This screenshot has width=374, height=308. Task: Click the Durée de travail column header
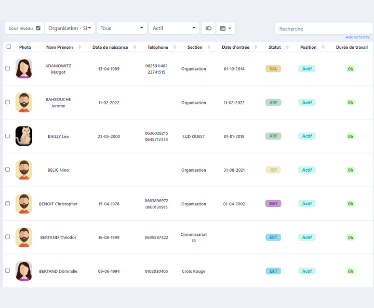coord(352,47)
